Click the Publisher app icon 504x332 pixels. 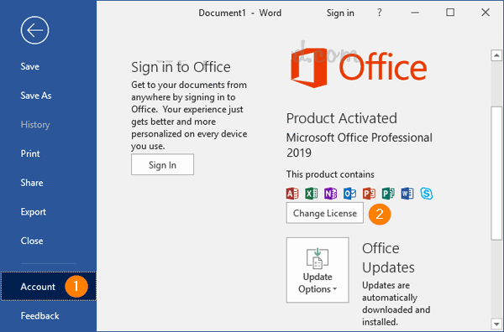(388, 194)
